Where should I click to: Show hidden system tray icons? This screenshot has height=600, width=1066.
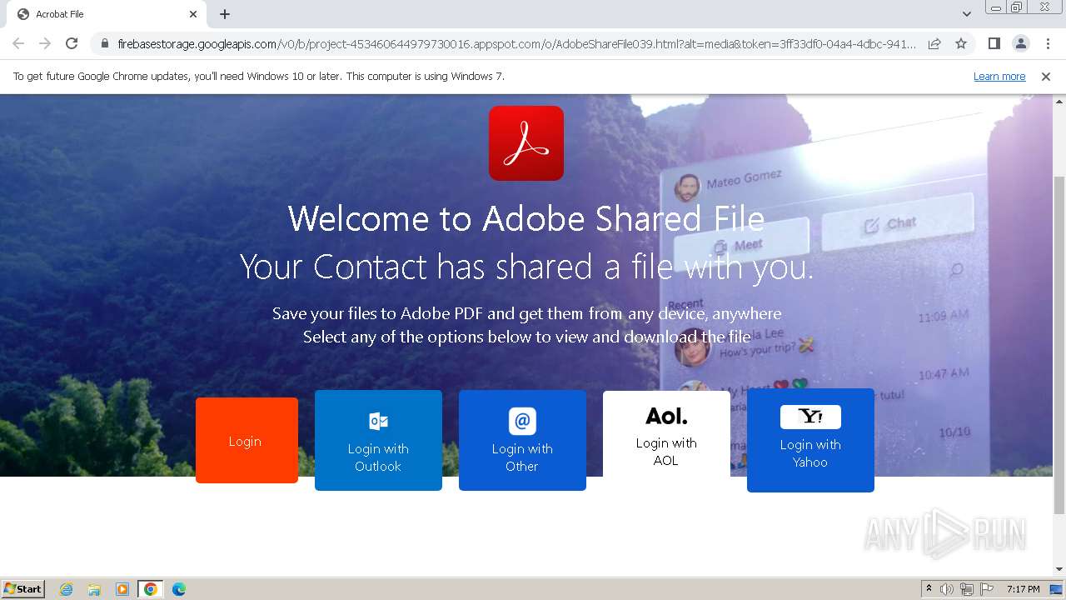[x=929, y=589]
